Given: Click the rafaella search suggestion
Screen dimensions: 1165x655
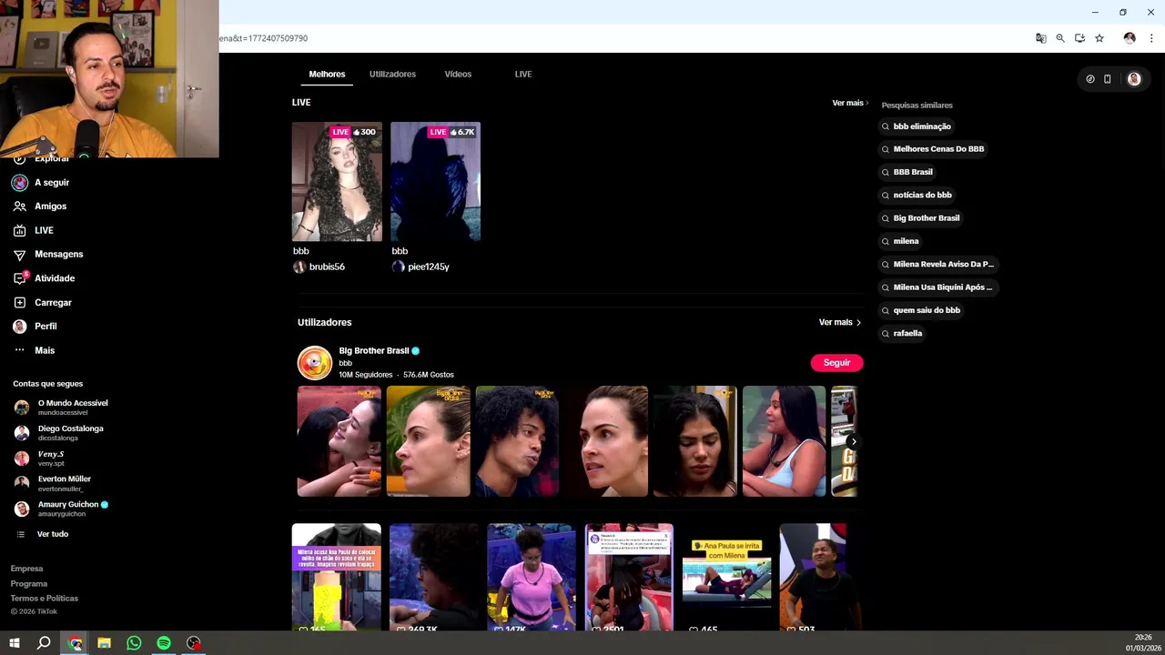Looking at the screenshot, I should (903, 333).
